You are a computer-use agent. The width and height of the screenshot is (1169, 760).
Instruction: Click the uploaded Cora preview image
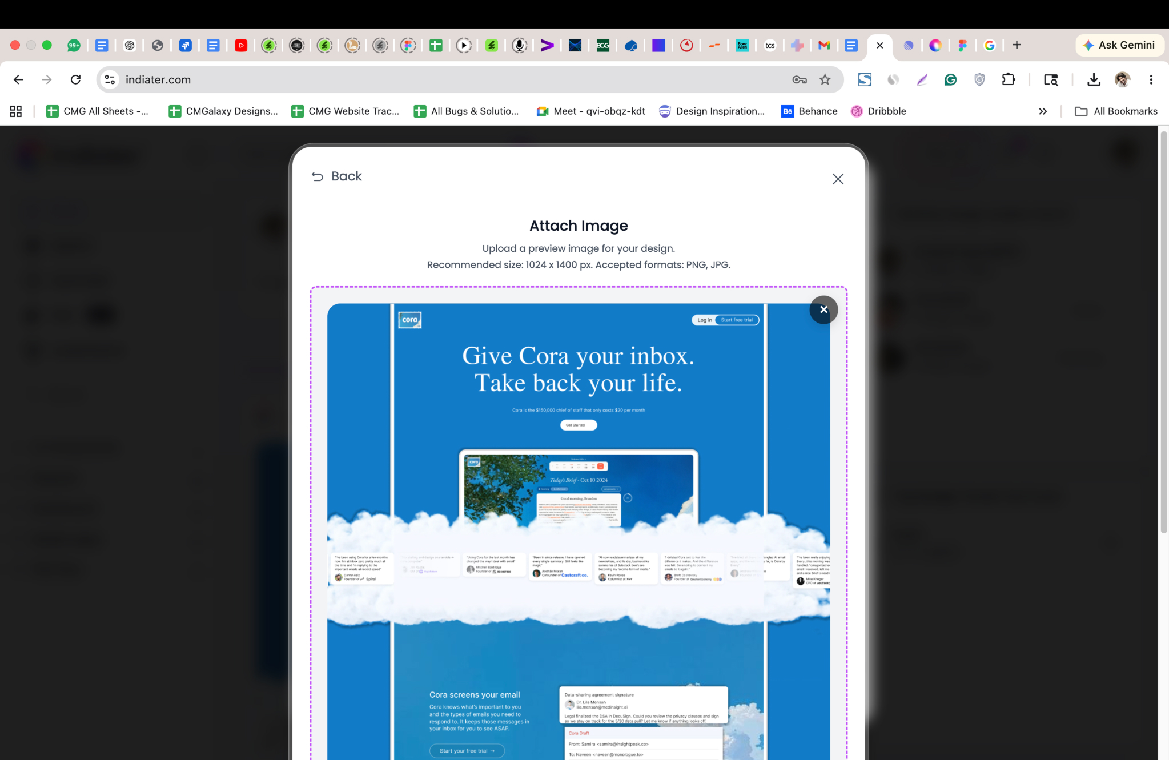click(579, 532)
